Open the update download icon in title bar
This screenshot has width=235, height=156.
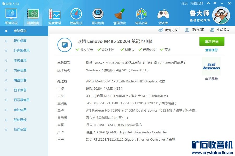point(208,3)
